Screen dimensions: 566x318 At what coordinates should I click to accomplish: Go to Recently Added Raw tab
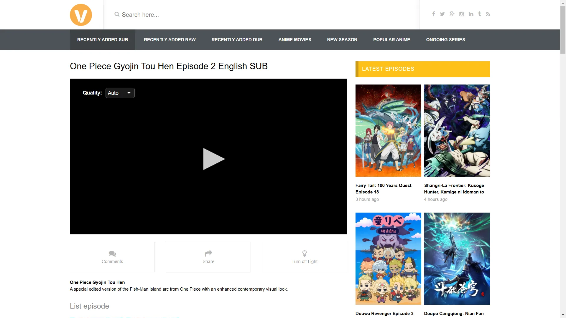[x=170, y=40]
